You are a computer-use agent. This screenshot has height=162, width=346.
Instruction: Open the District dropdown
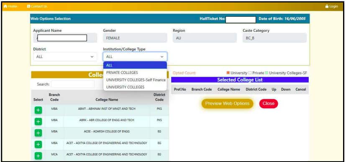[65, 56]
